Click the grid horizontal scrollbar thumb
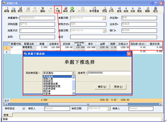The height and width of the screenshot is (122, 167). pos(88,104)
